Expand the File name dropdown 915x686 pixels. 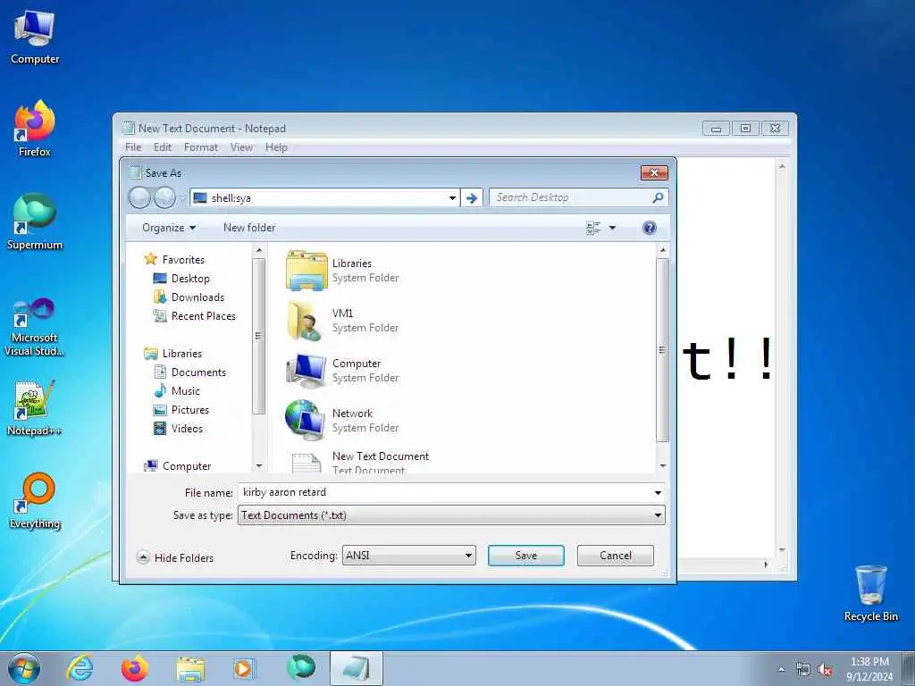coord(658,493)
